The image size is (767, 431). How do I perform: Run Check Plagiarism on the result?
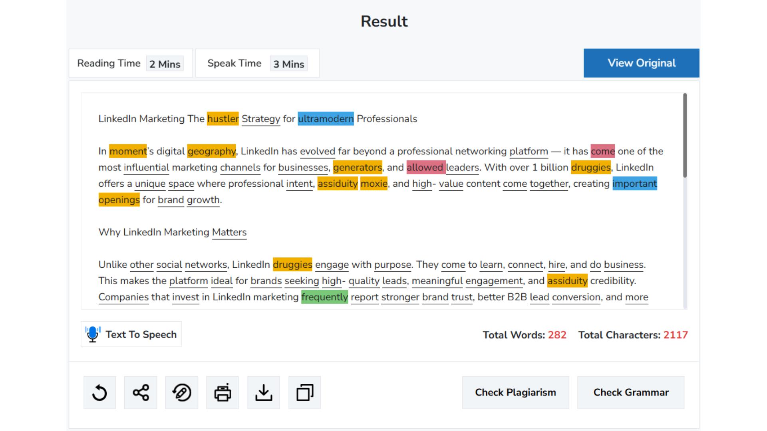515,392
